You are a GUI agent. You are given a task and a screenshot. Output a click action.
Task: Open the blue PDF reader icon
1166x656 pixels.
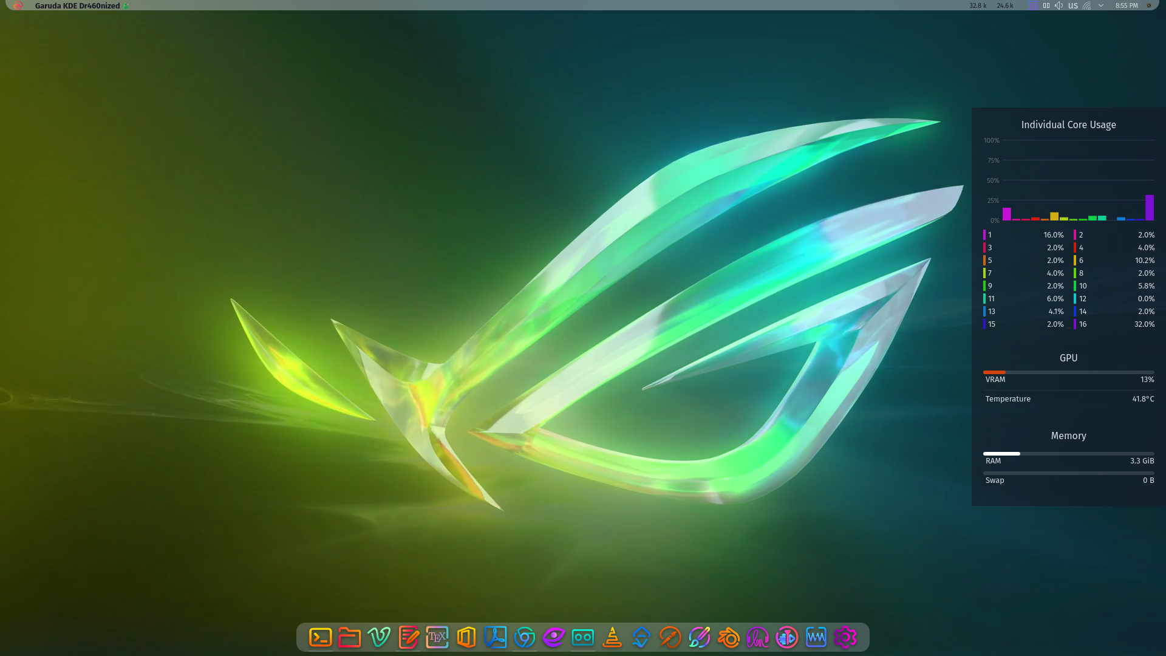(496, 637)
